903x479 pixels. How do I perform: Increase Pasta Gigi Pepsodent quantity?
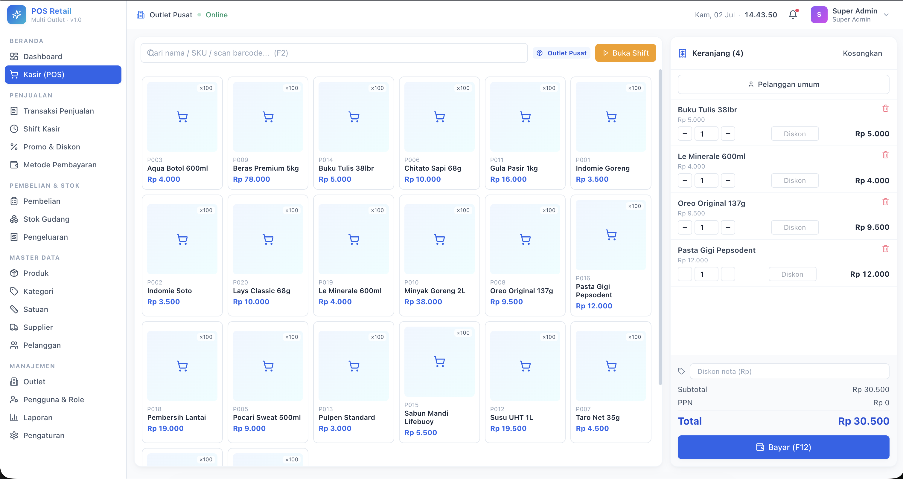(x=728, y=274)
